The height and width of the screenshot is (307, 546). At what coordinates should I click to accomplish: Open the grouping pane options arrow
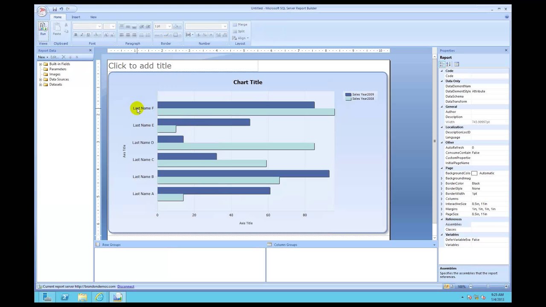click(x=434, y=245)
